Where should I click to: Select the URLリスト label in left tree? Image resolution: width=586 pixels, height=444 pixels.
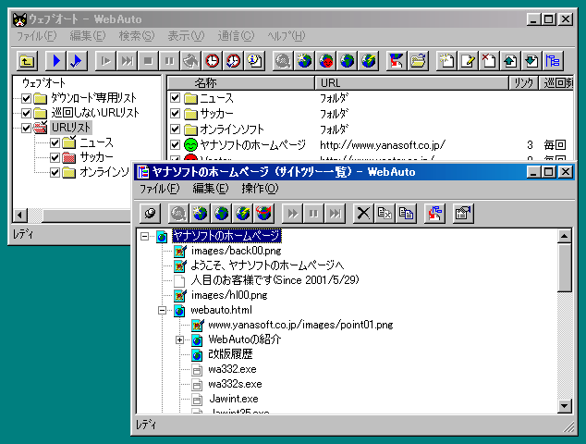(70, 128)
